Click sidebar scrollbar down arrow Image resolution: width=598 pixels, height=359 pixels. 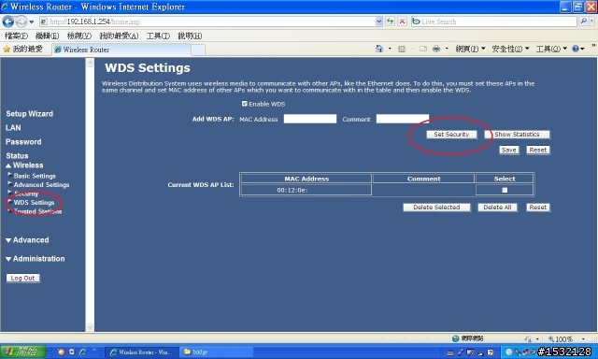90,327
